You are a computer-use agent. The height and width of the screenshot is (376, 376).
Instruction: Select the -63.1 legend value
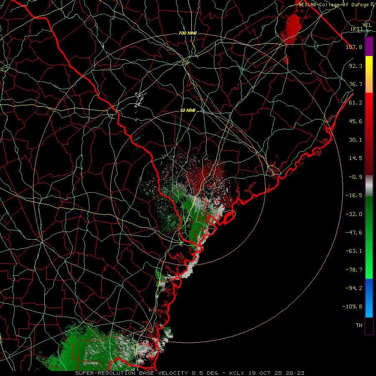[354, 251]
